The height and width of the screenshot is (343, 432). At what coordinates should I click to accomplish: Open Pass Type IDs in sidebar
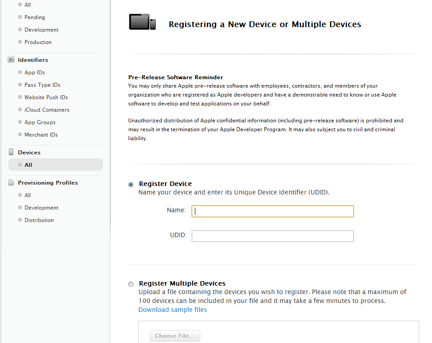[42, 85]
